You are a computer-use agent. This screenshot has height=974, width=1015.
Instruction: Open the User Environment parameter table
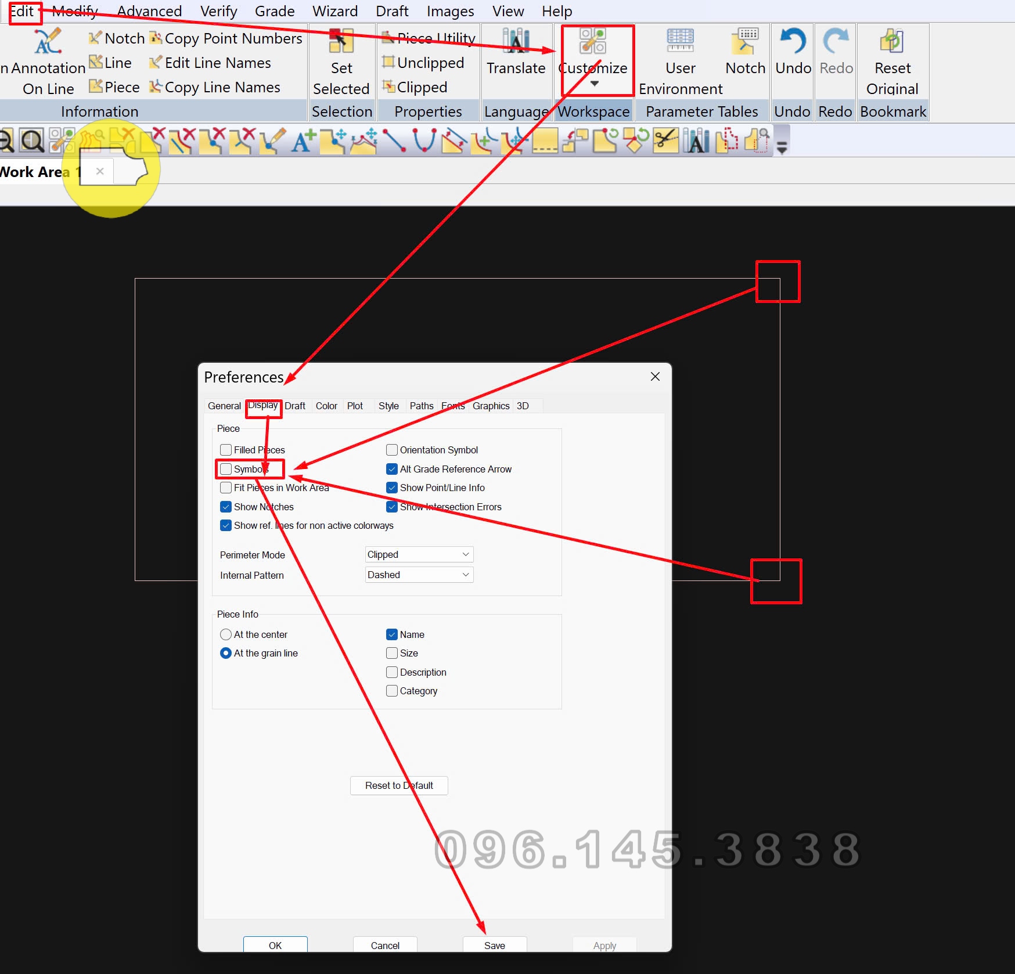point(680,42)
